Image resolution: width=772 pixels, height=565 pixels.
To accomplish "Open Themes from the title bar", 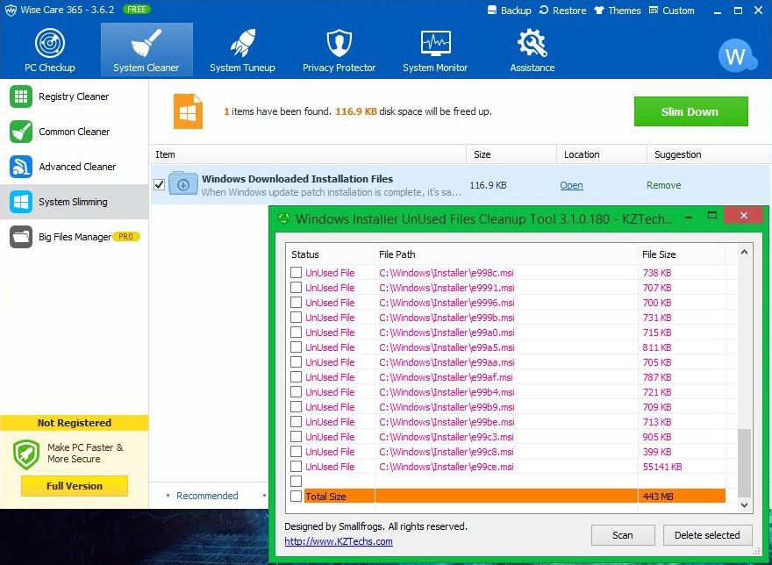I will 618,11.
